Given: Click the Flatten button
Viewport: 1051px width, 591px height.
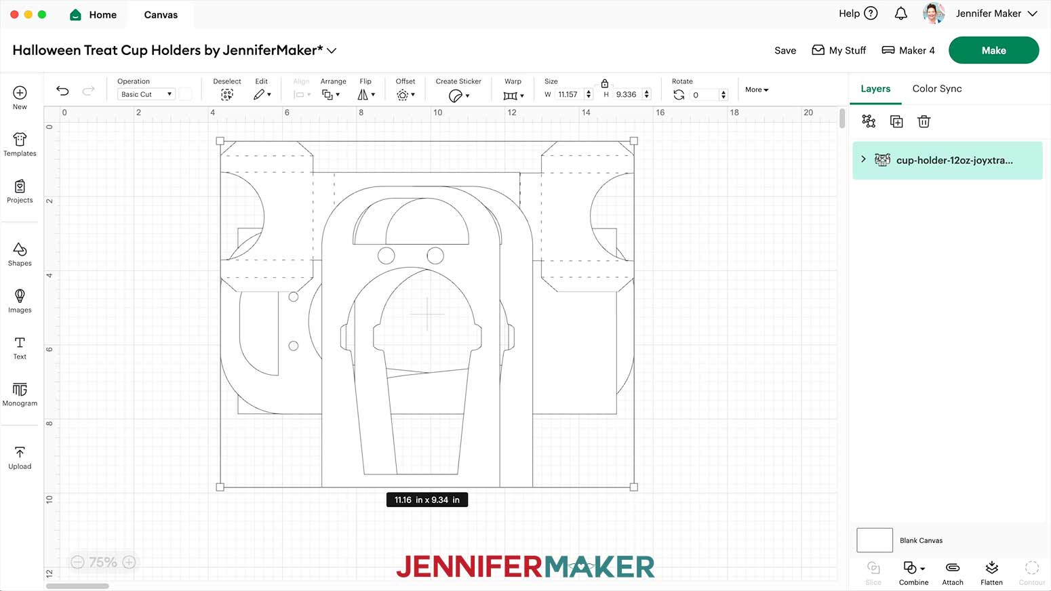Looking at the screenshot, I should click(x=991, y=573).
